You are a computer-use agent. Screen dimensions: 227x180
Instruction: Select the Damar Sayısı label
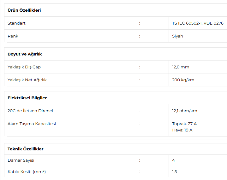coord(21,160)
